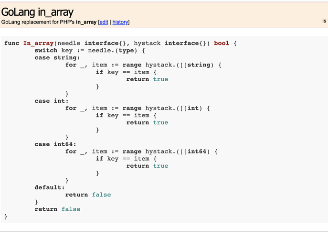Open the history link in the header
The image size is (328, 239).
click(120, 22)
